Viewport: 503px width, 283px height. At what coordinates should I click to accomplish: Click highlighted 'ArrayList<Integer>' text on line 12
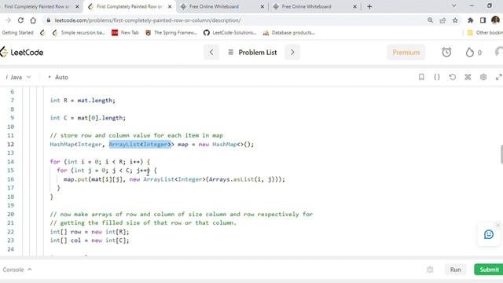(140, 145)
